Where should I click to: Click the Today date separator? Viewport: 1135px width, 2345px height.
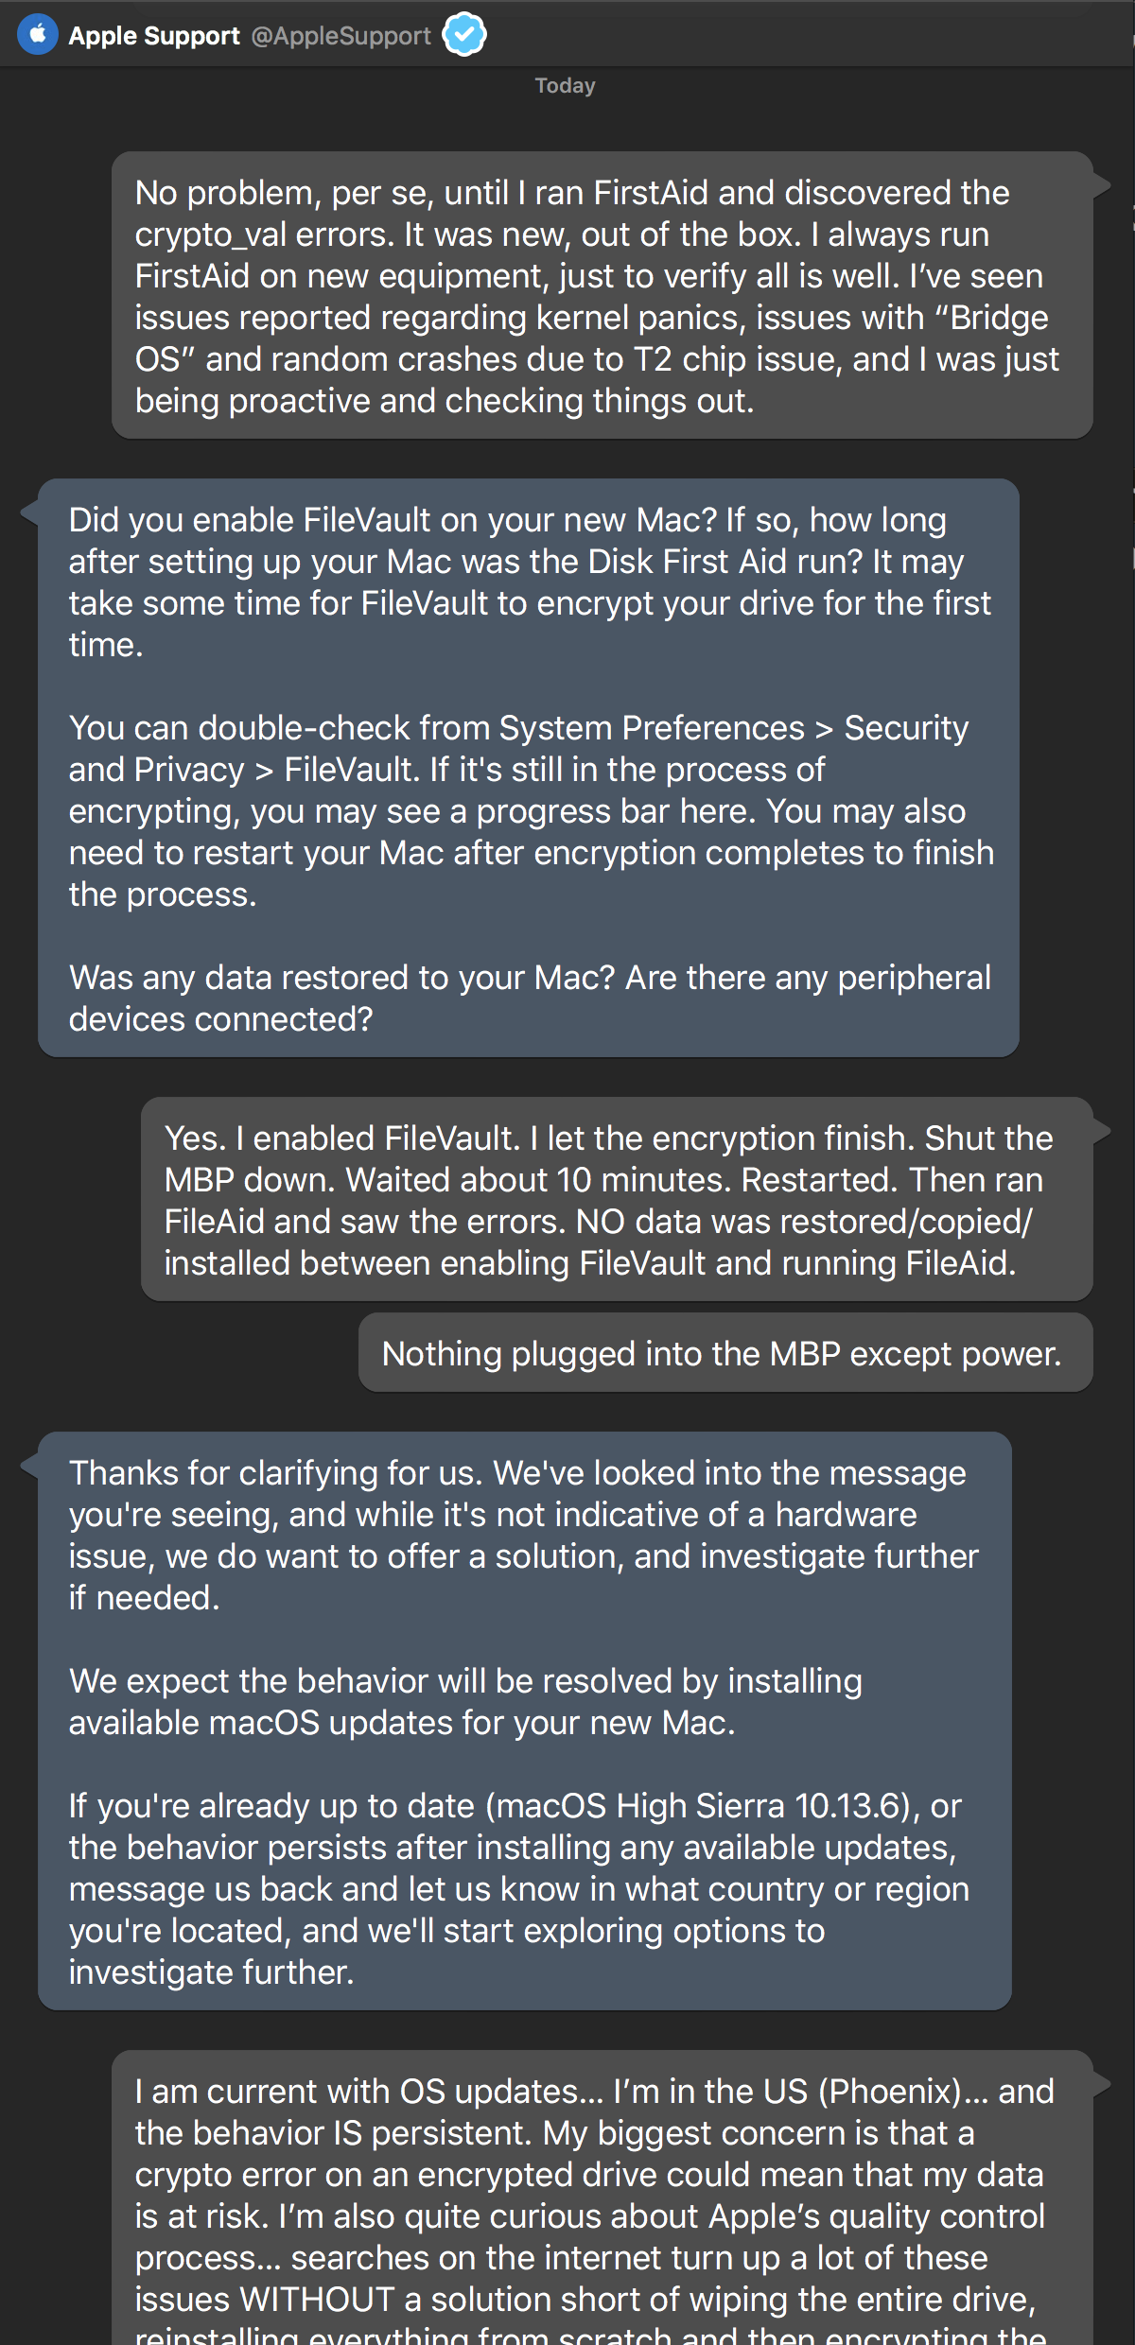(x=565, y=86)
